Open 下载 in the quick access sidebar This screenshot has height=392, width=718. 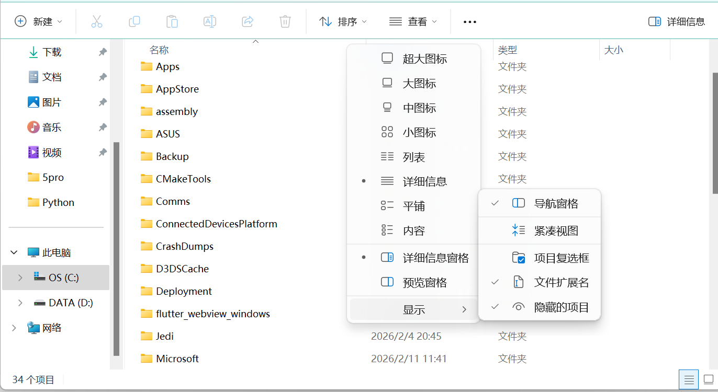[x=52, y=52]
